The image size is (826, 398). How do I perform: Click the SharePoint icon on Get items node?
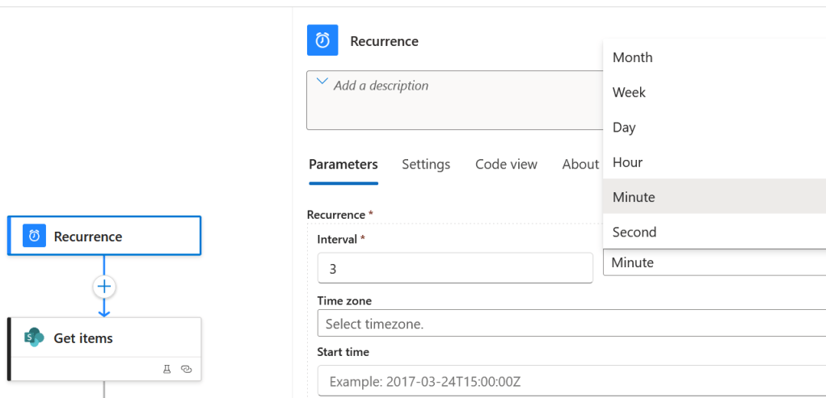click(x=34, y=337)
